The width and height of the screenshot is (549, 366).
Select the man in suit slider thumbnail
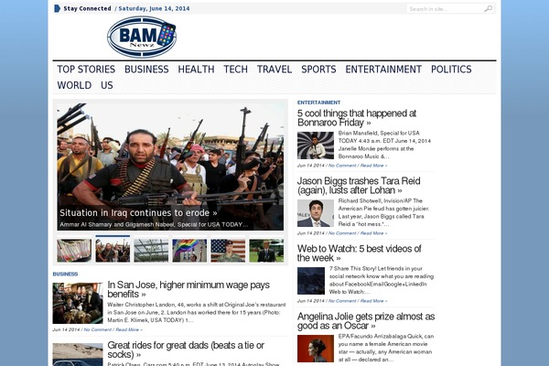[266, 251]
